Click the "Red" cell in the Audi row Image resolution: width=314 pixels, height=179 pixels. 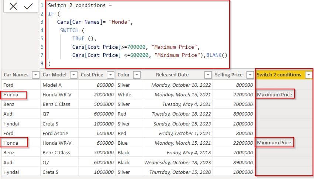click(122, 114)
